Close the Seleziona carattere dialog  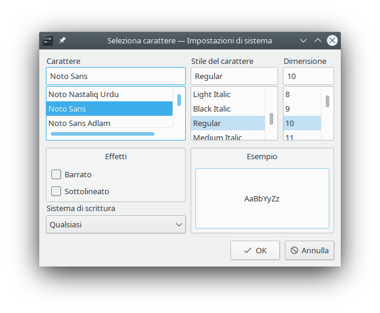pos(332,40)
